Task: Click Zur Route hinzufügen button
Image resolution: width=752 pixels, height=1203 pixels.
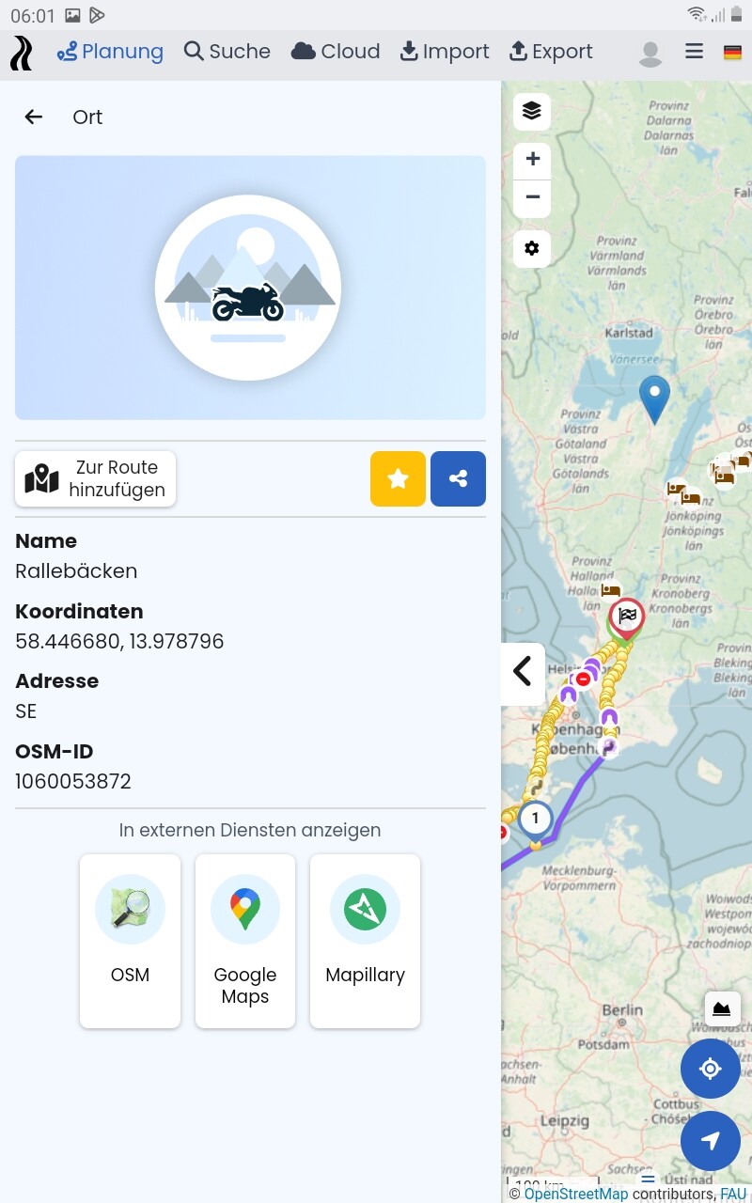Action: click(x=95, y=479)
